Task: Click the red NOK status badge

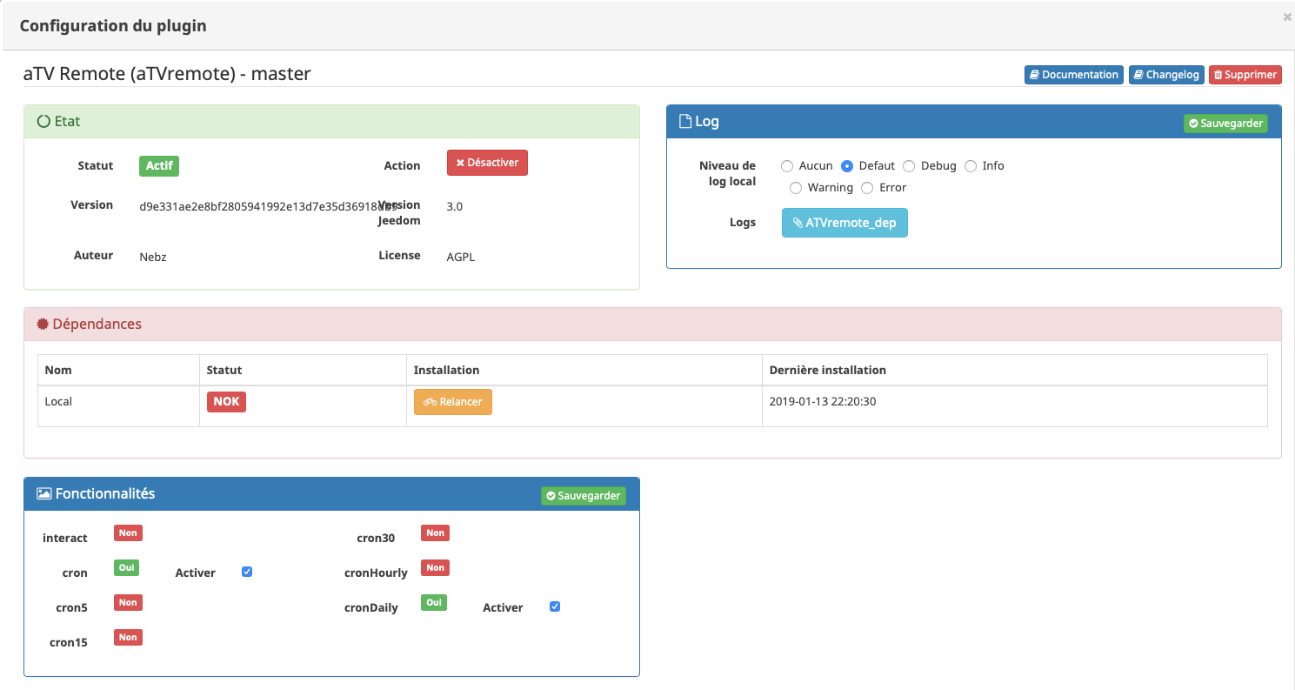Action: click(226, 402)
